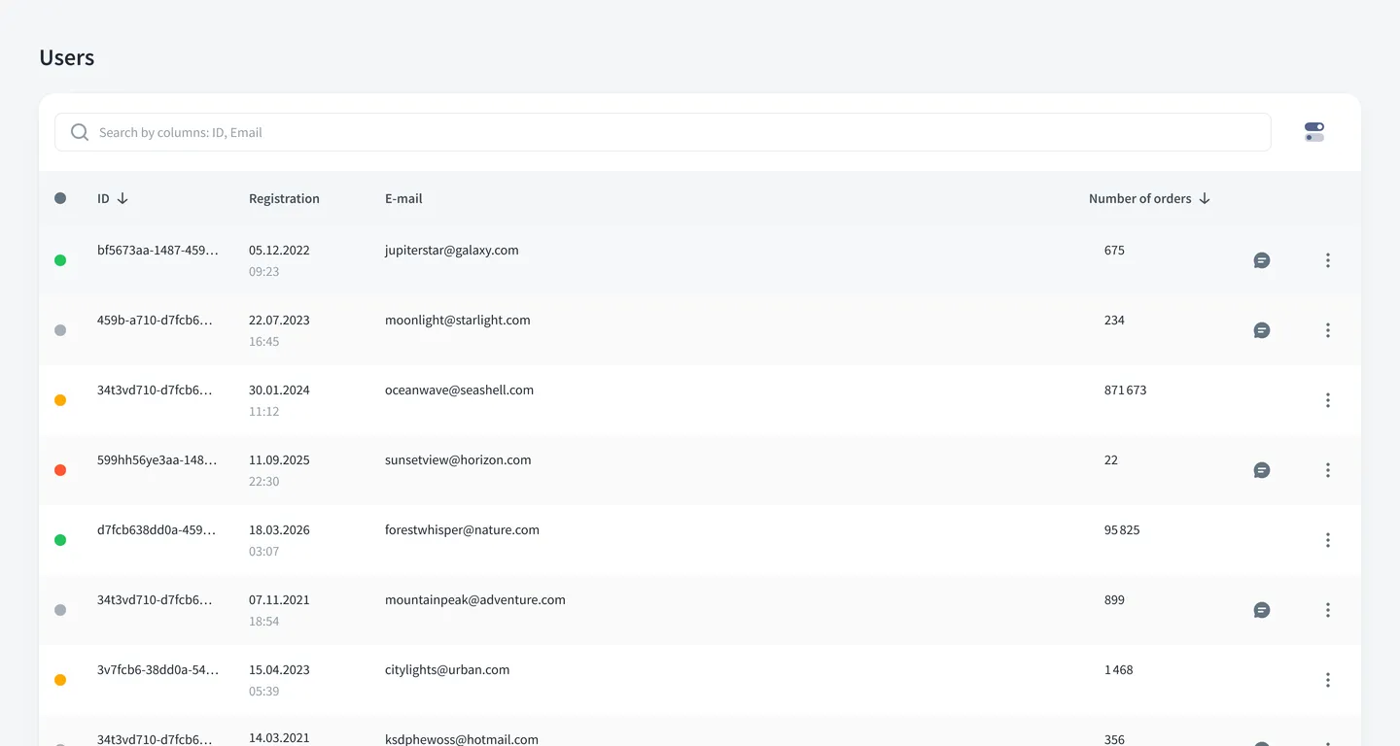This screenshot has width=1400, height=746.
Task: Click orange status dot for citylights@urban.com
Action: [60, 680]
